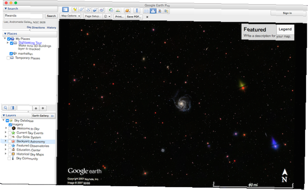Click the highlighted Print icon in toolbar
This screenshot has height=190, width=308.
153,11
